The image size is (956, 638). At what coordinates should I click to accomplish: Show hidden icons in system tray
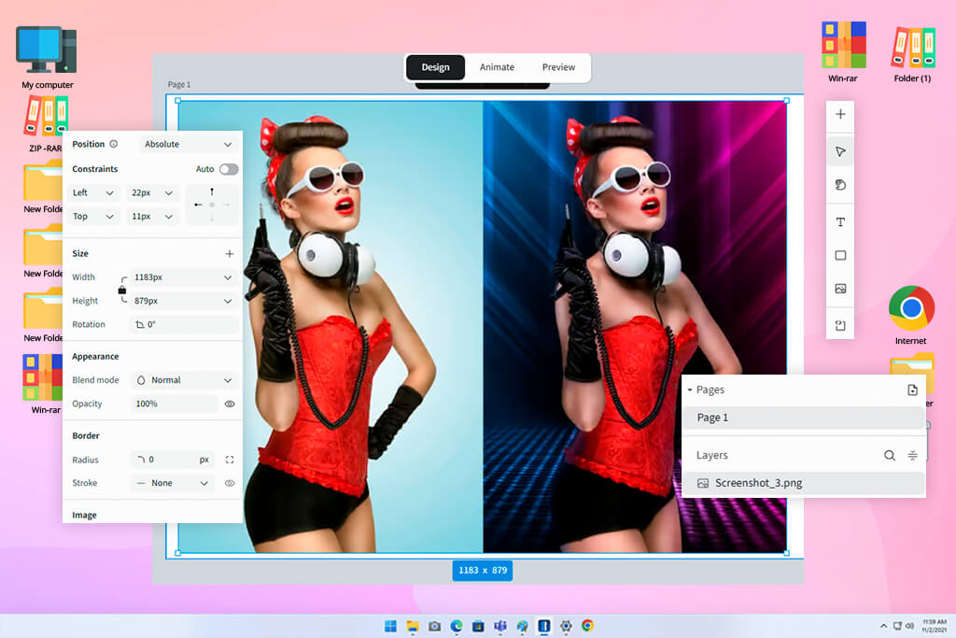pos(883,627)
